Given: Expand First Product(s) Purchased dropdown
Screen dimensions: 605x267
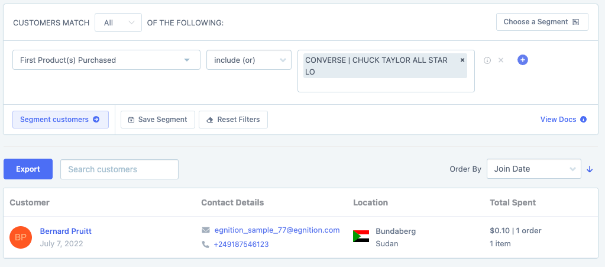Looking at the screenshot, I should tap(106, 60).
